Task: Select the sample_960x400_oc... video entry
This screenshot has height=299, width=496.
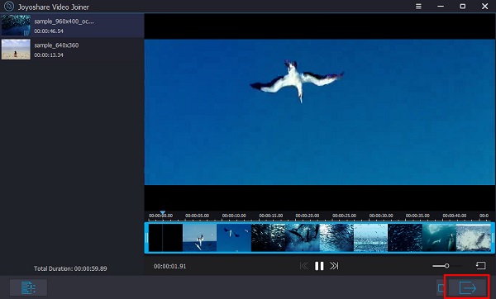Action: [x=72, y=26]
